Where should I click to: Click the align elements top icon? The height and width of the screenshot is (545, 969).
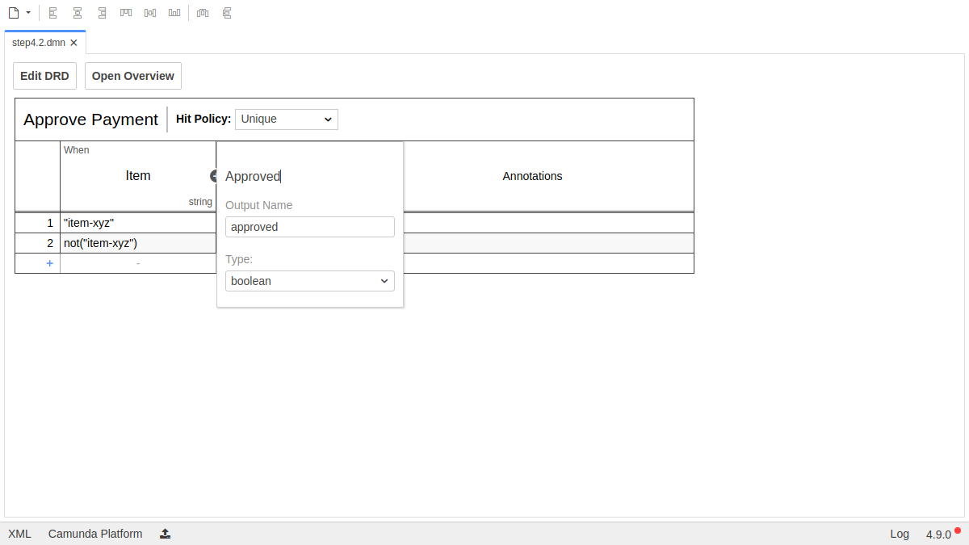[x=126, y=13]
